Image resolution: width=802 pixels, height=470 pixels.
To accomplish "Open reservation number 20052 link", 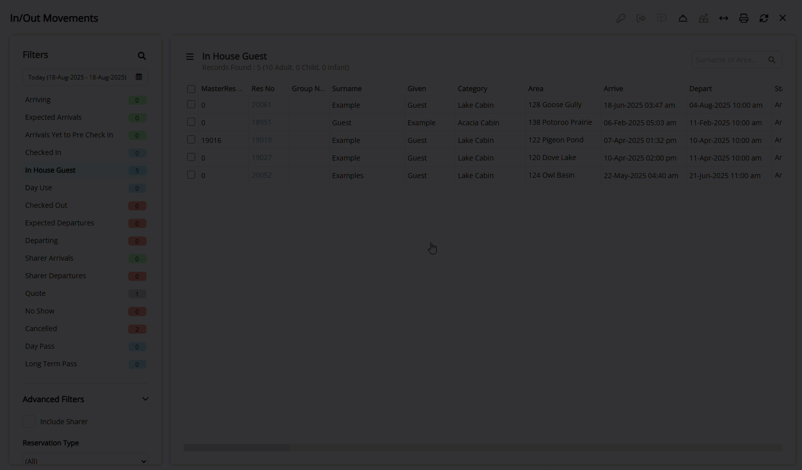I will pos(262,175).
